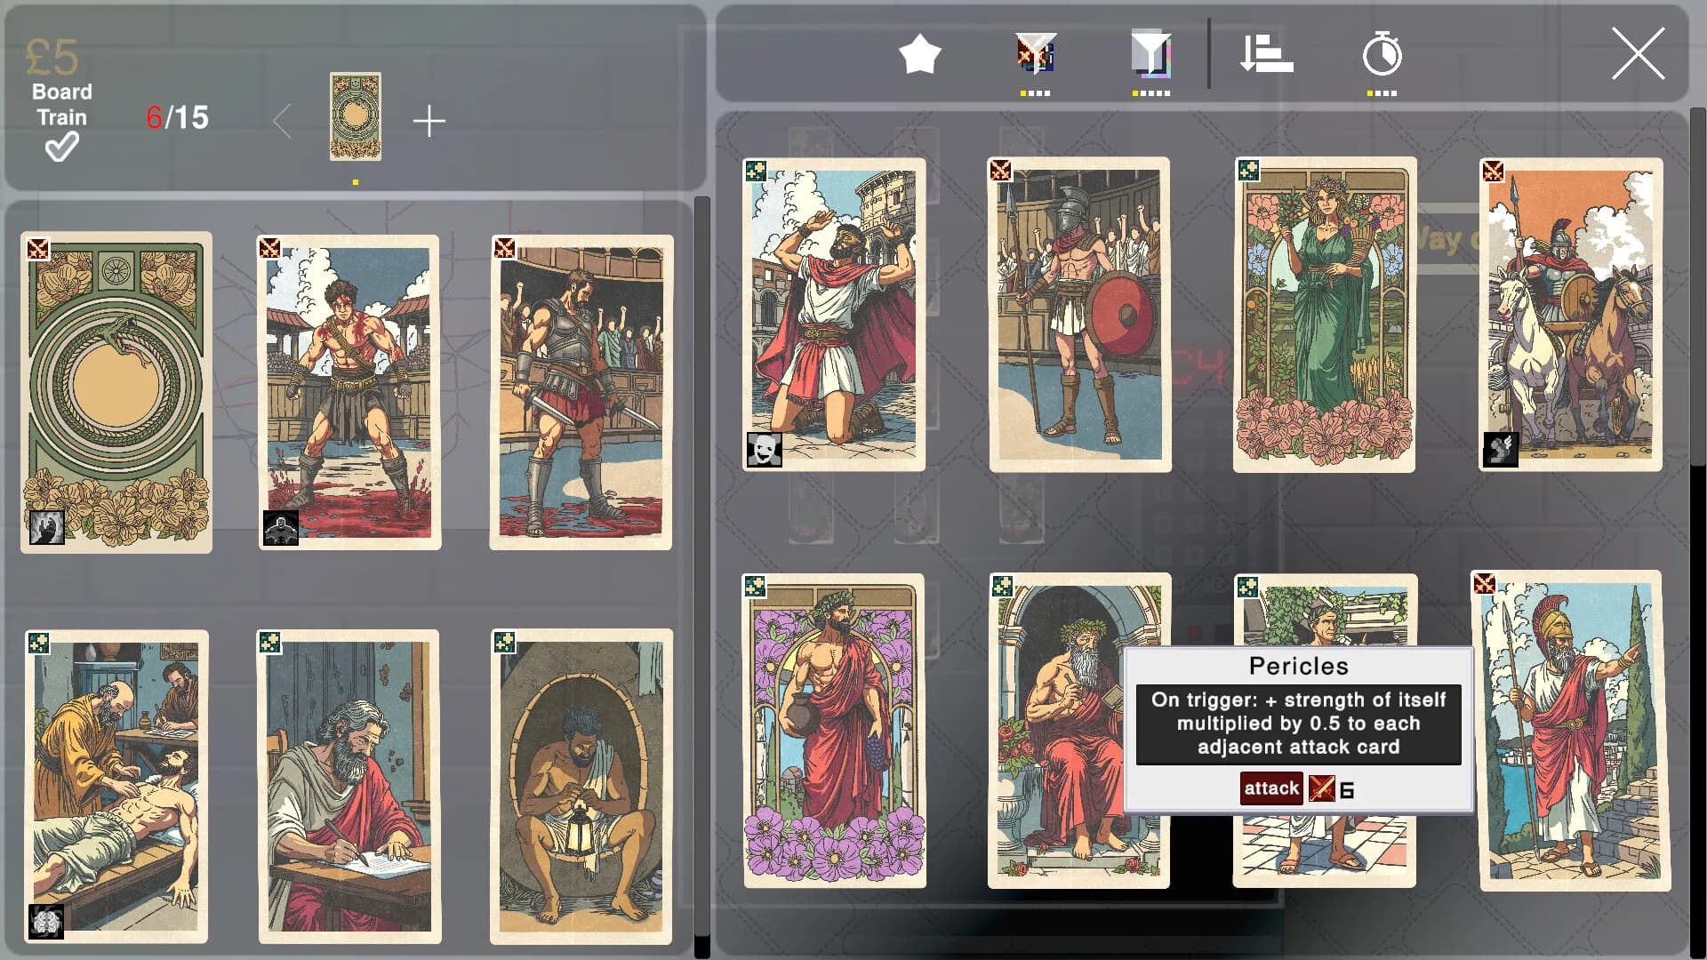Click the crossed swords icon in the Pericles tooltip

(x=1322, y=788)
